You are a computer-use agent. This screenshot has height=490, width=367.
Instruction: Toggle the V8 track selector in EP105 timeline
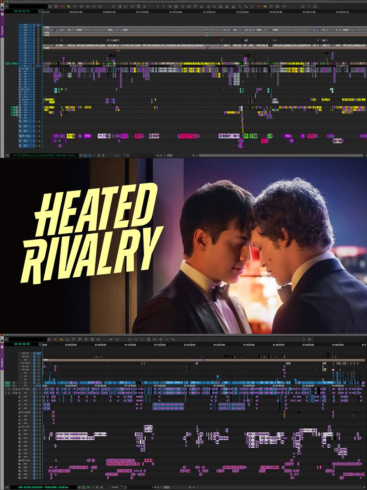point(25,360)
